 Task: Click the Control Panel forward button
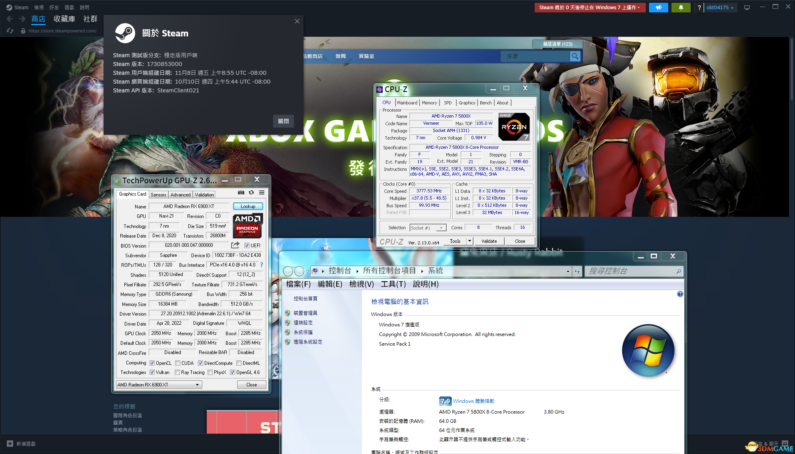point(299,271)
